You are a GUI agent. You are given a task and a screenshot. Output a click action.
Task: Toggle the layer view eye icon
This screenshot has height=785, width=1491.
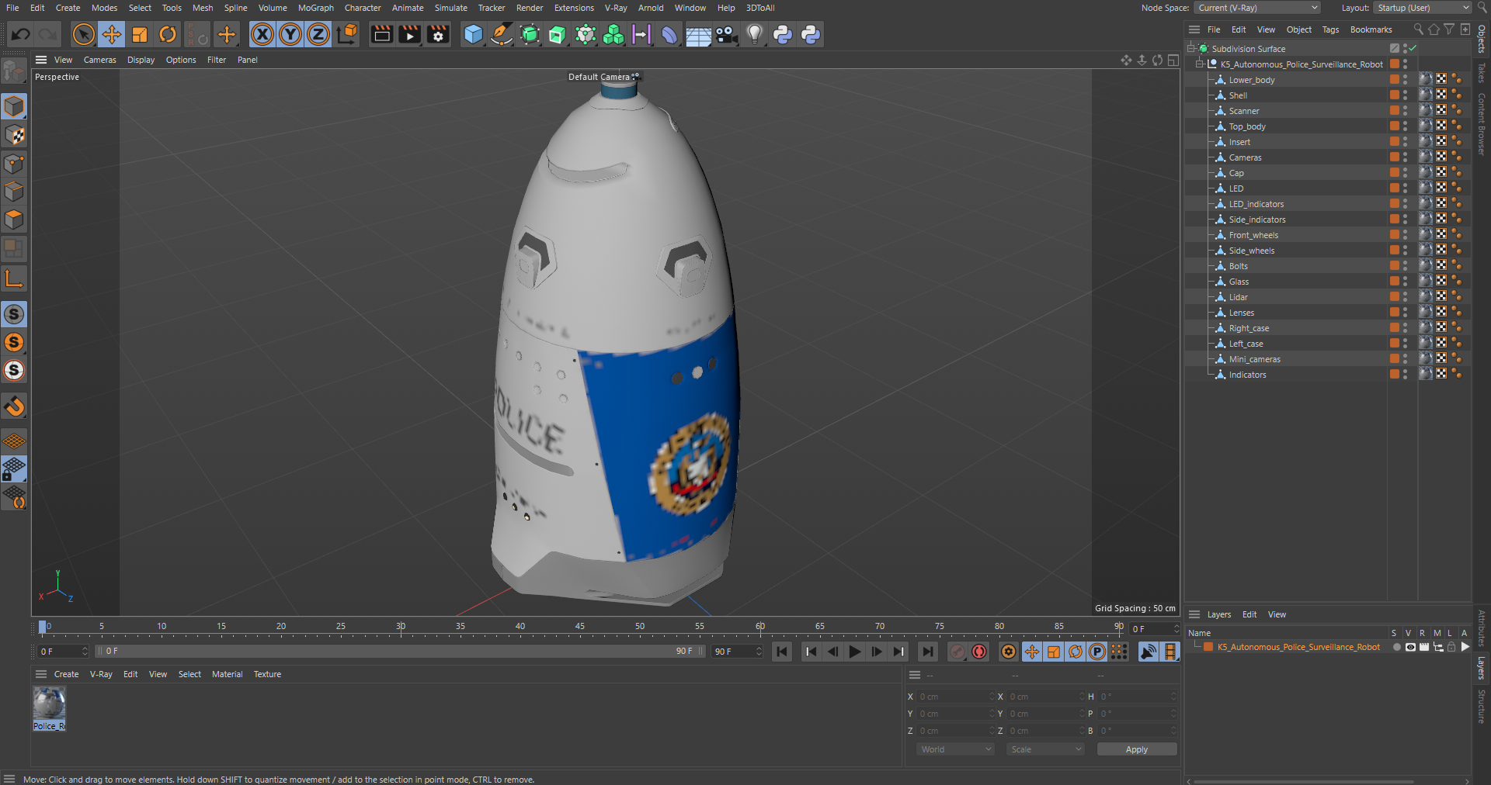(x=1410, y=647)
